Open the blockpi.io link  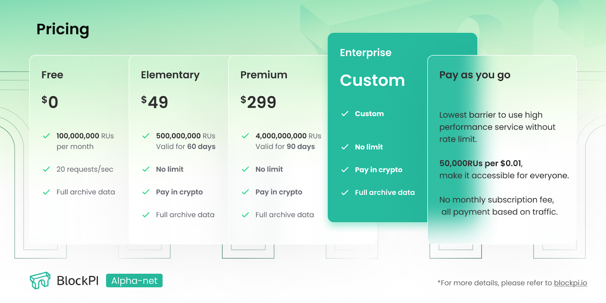pos(570,283)
